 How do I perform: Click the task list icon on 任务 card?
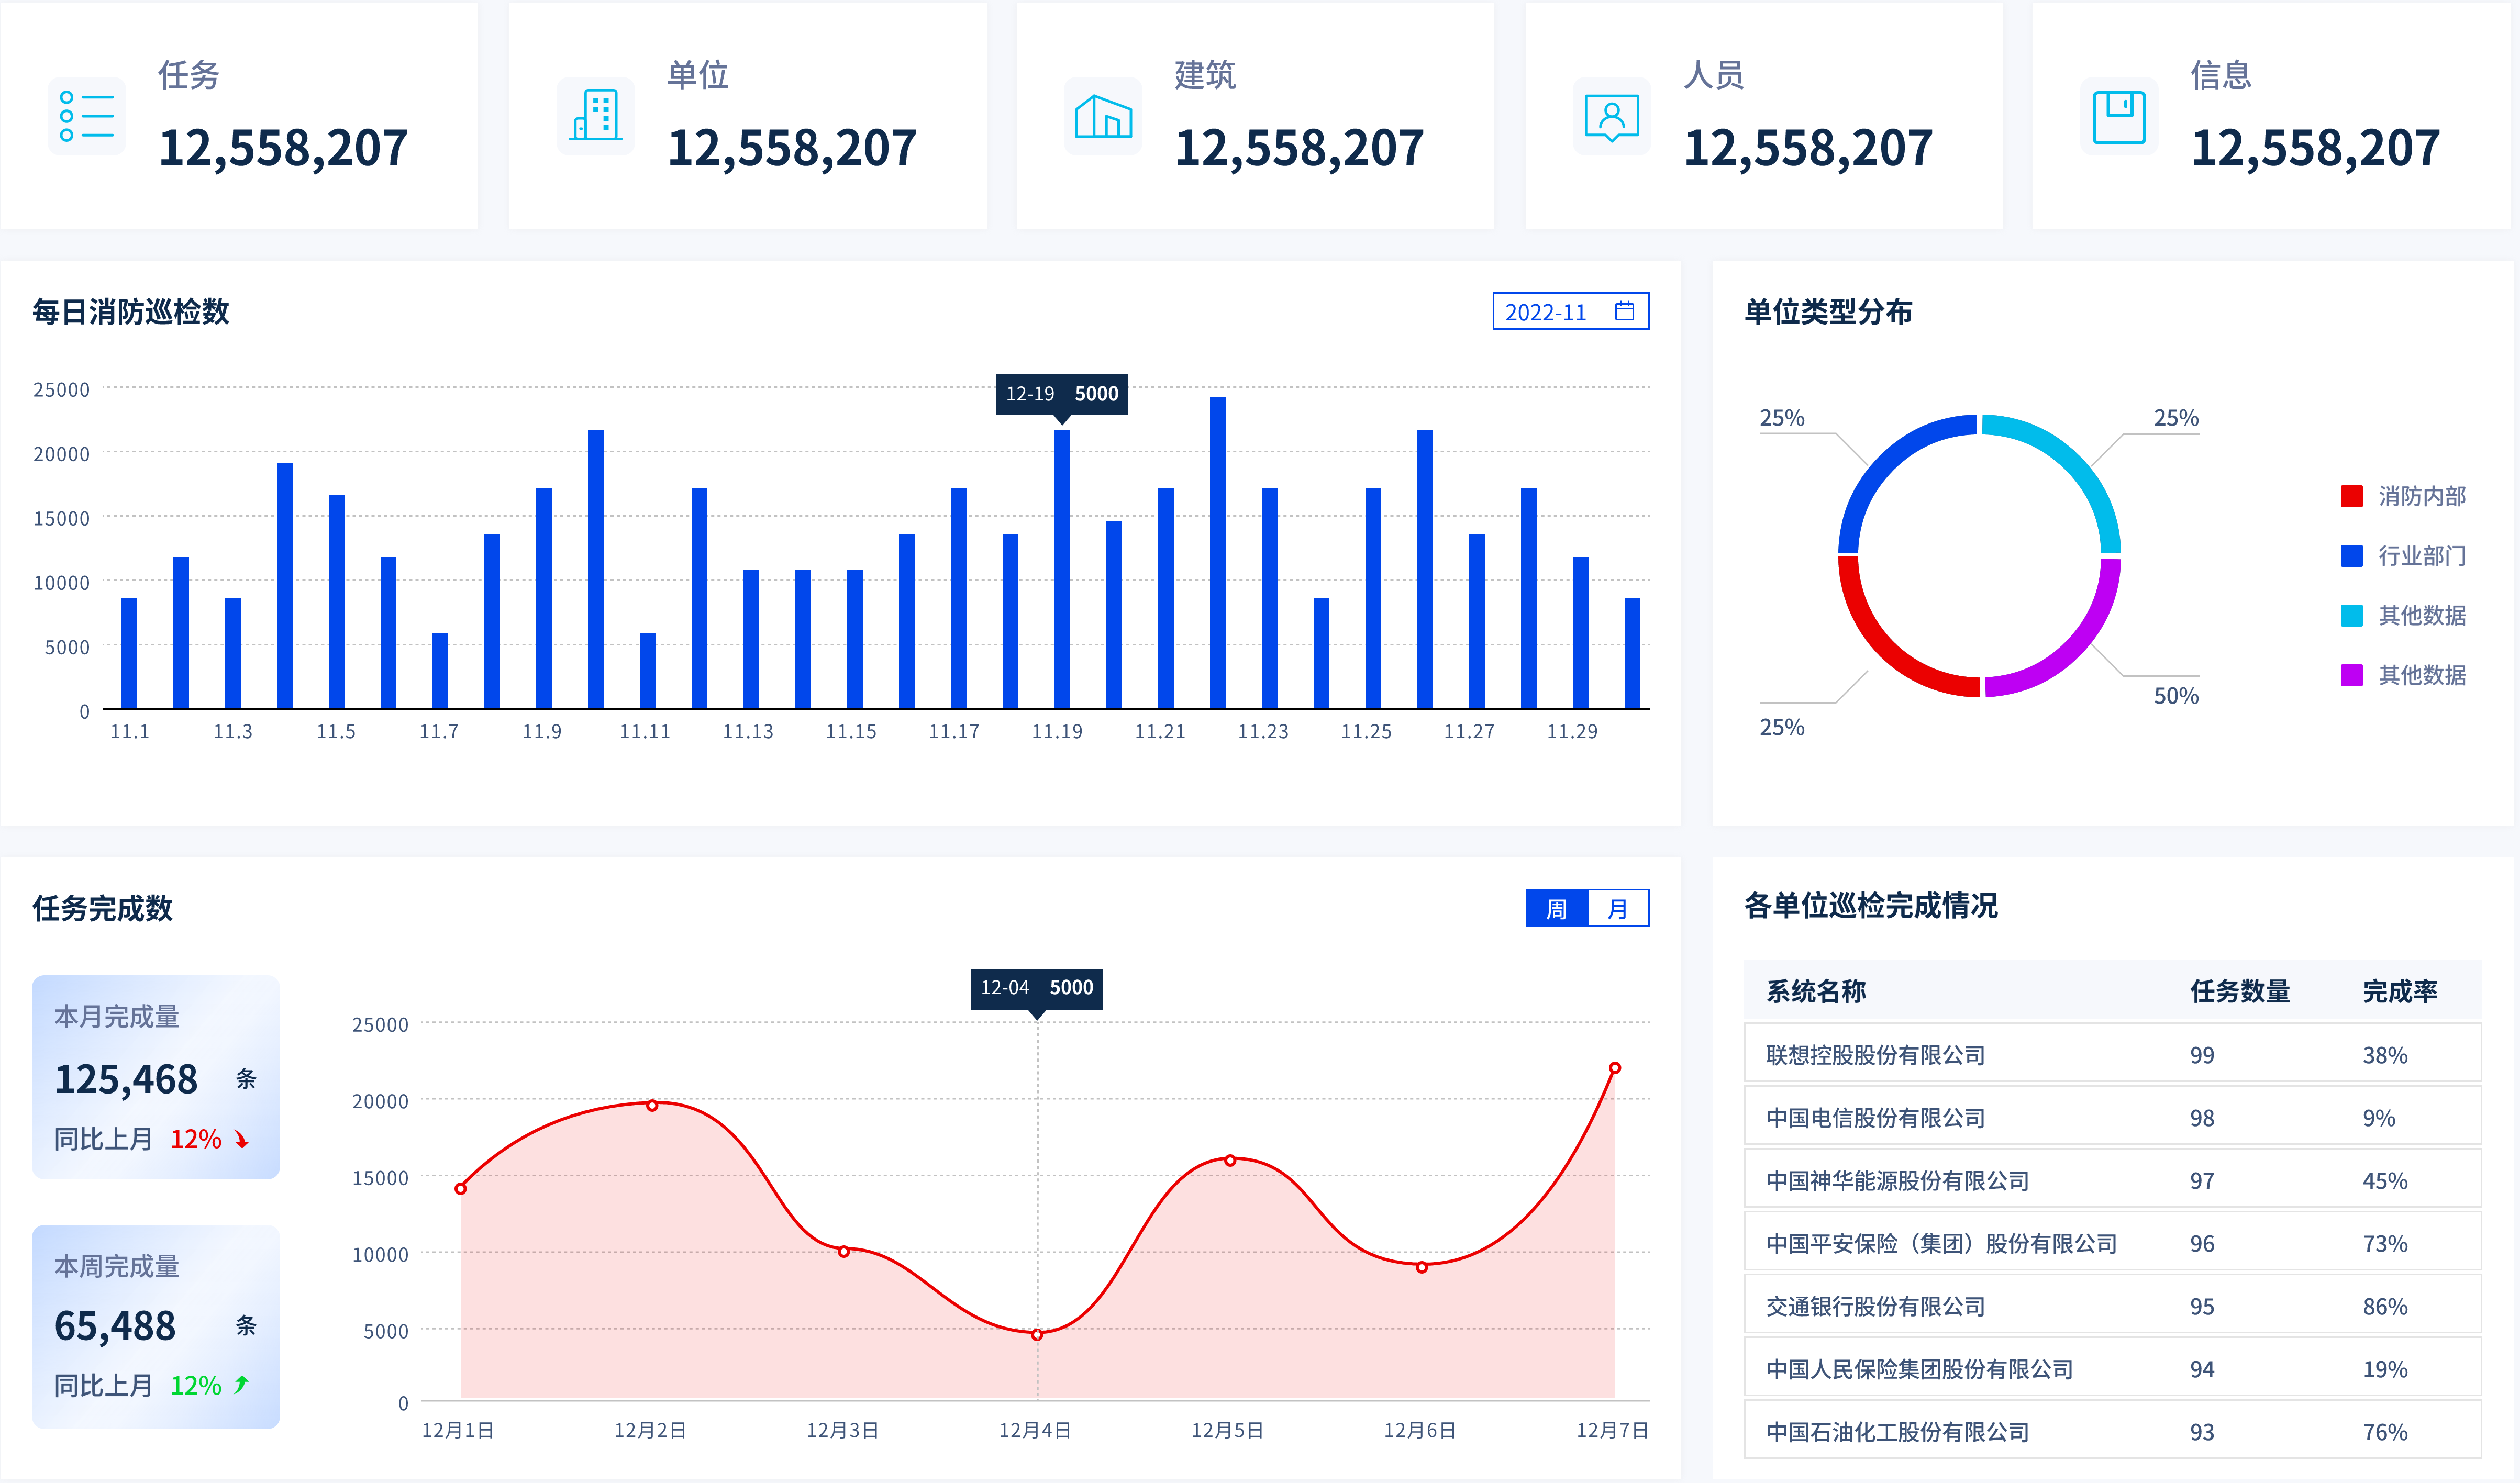[x=87, y=116]
